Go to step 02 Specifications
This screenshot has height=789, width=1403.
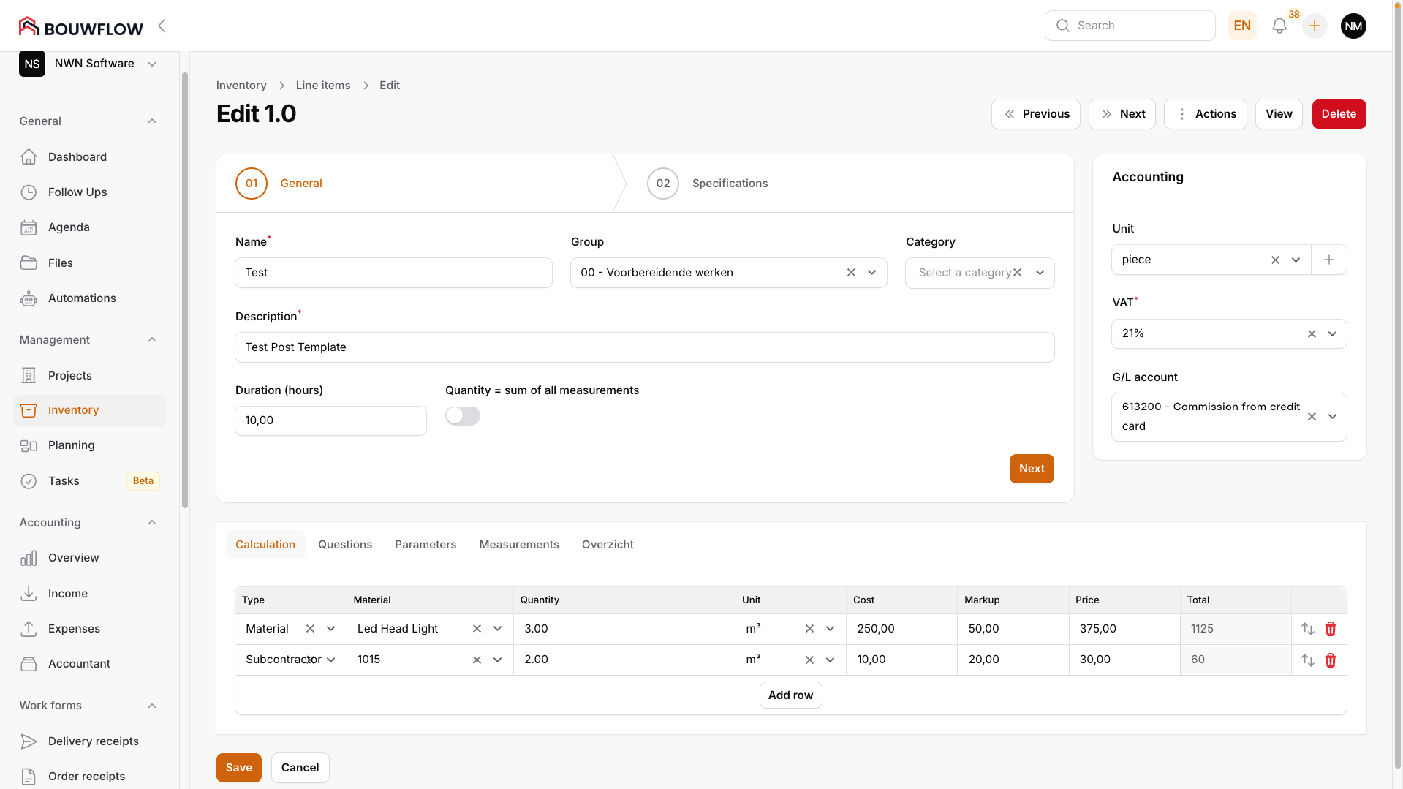tap(707, 184)
